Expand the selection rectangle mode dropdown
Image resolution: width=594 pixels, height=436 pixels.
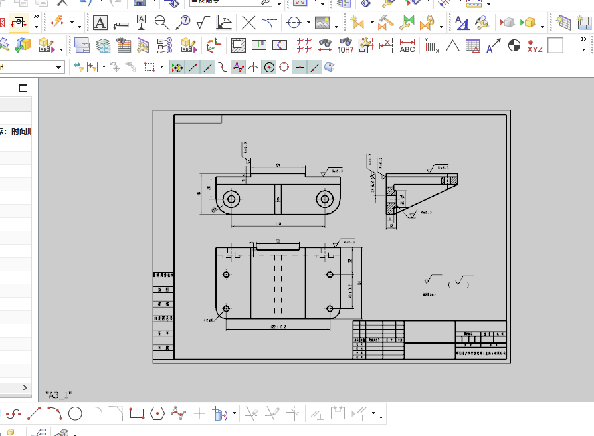(x=161, y=67)
